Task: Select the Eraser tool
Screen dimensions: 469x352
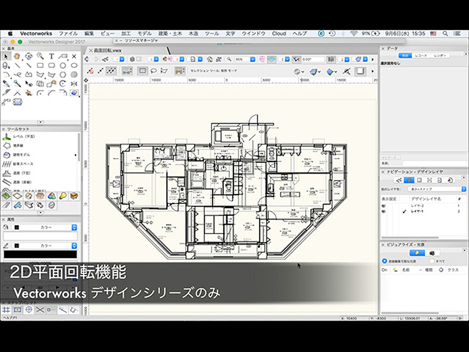Action: 74,93
